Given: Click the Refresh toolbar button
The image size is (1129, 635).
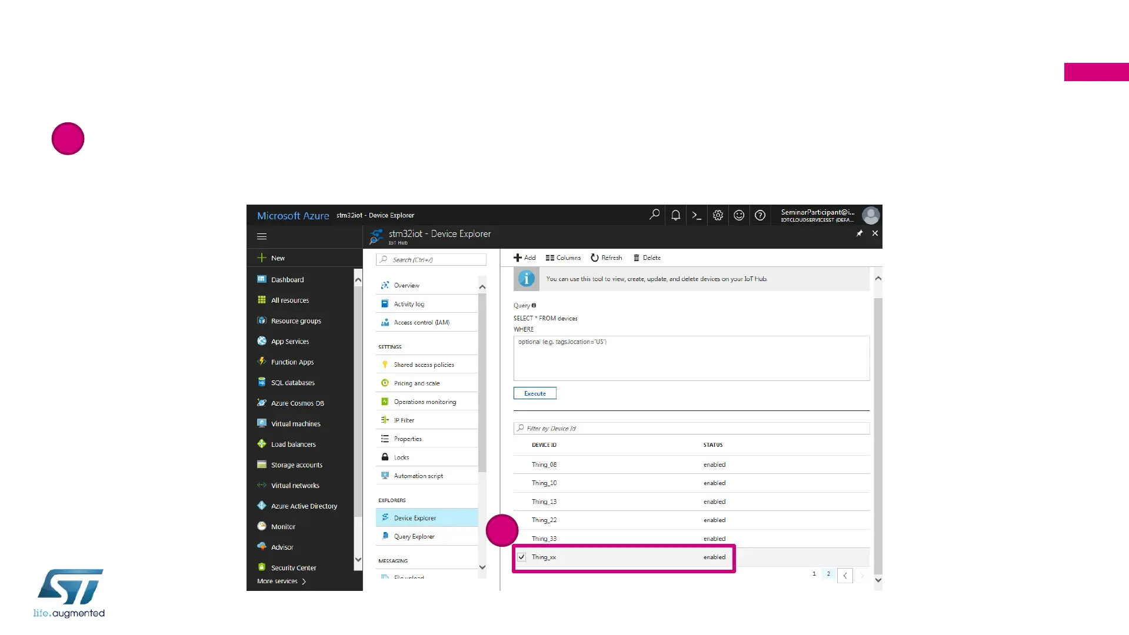Looking at the screenshot, I should 607,258.
